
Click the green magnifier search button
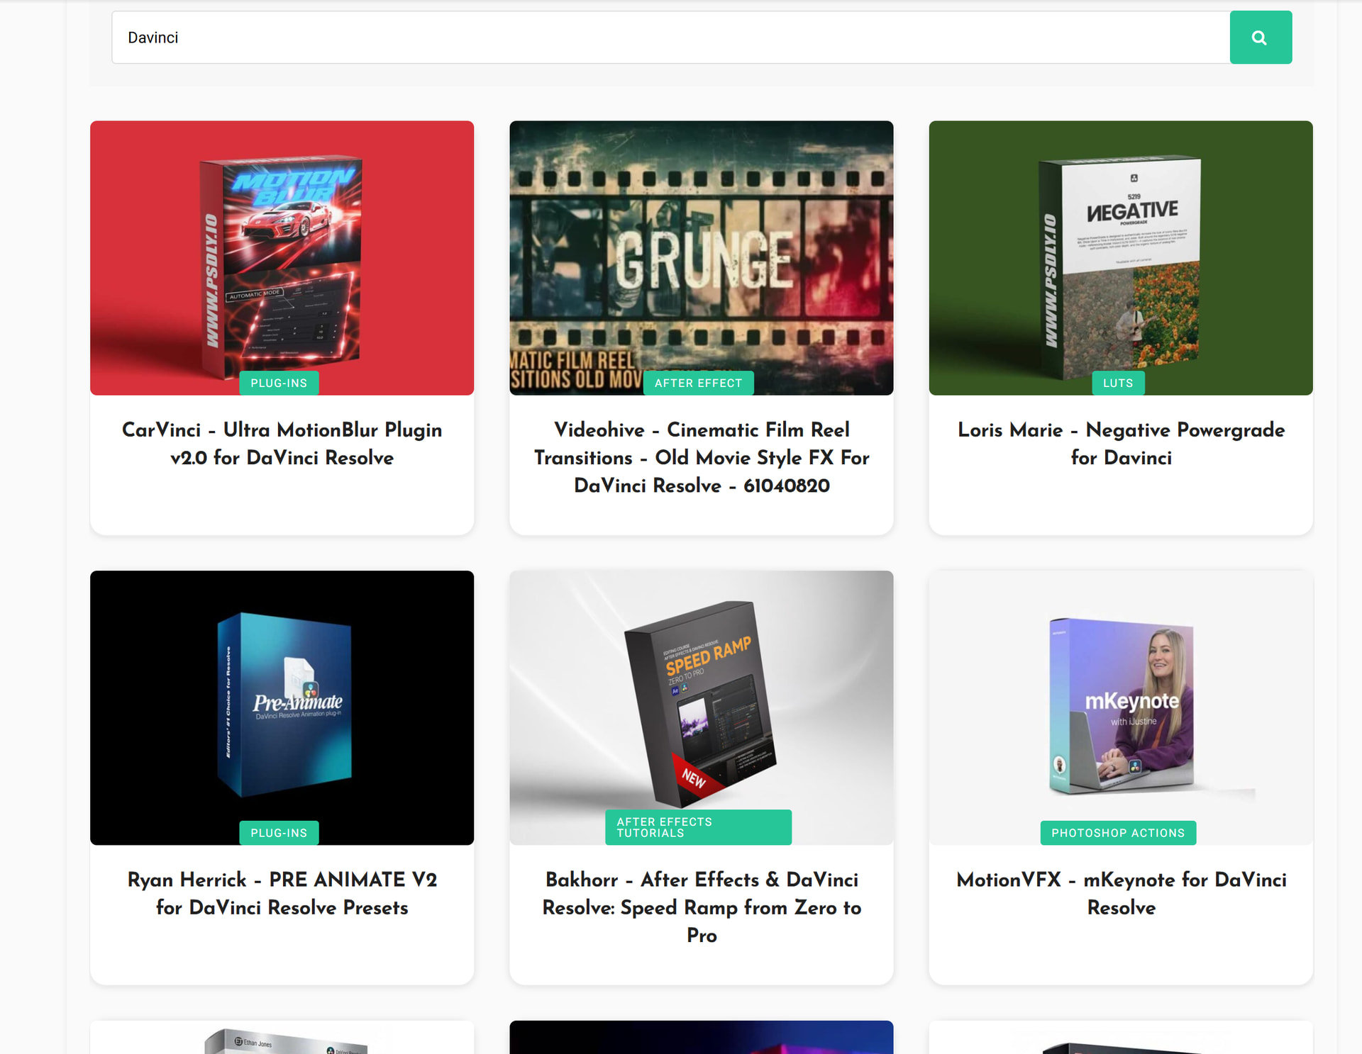[x=1260, y=38]
